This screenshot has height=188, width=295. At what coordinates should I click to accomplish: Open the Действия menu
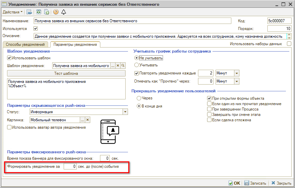[x=13, y=12]
